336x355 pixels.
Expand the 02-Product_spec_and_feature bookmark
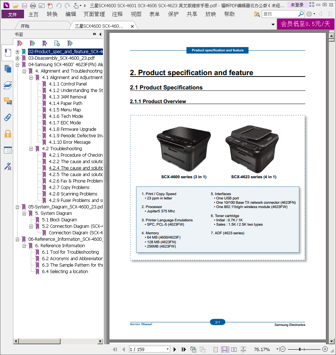(18, 52)
